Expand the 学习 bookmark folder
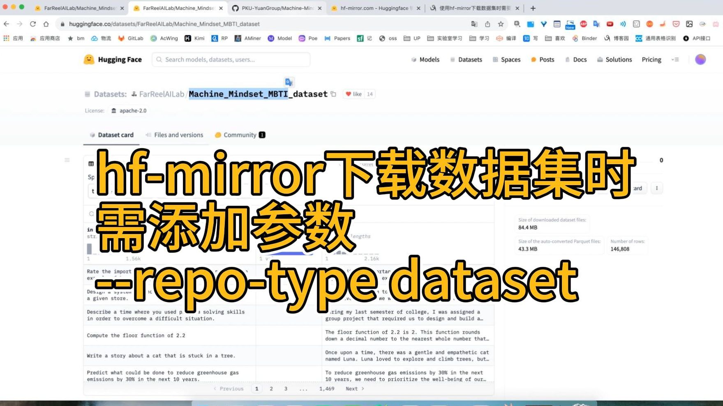 479,38
